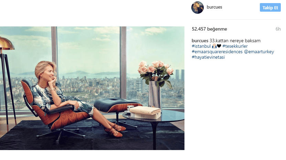Open burcues username starting the caption
This screenshot has width=286, height=160.
[200, 41]
